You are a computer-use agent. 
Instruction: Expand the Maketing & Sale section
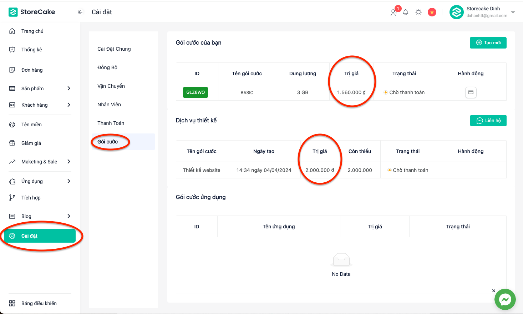[x=68, y=162]
